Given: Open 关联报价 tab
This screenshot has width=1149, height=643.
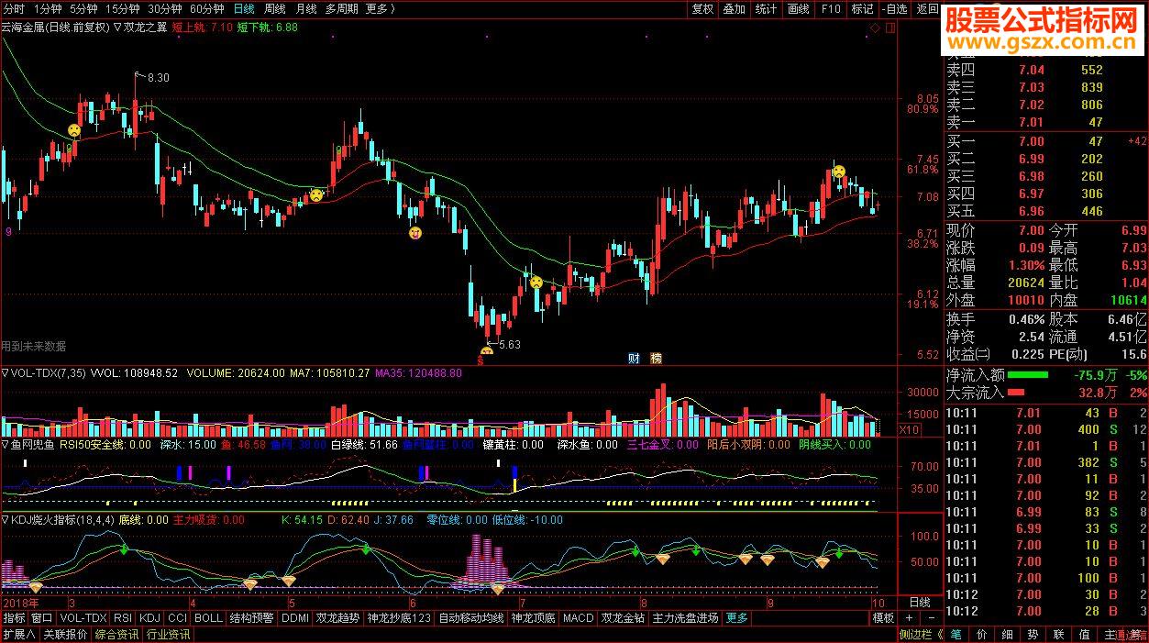Looking at the screenshot, I should [x=66, y=635].
